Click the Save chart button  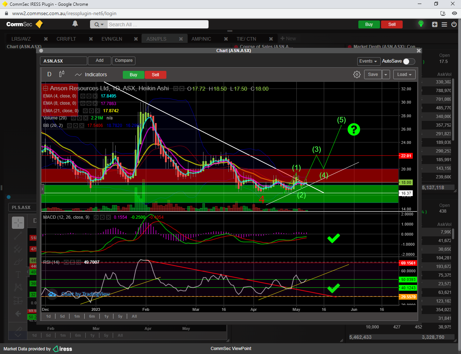(x=373, y=74)
